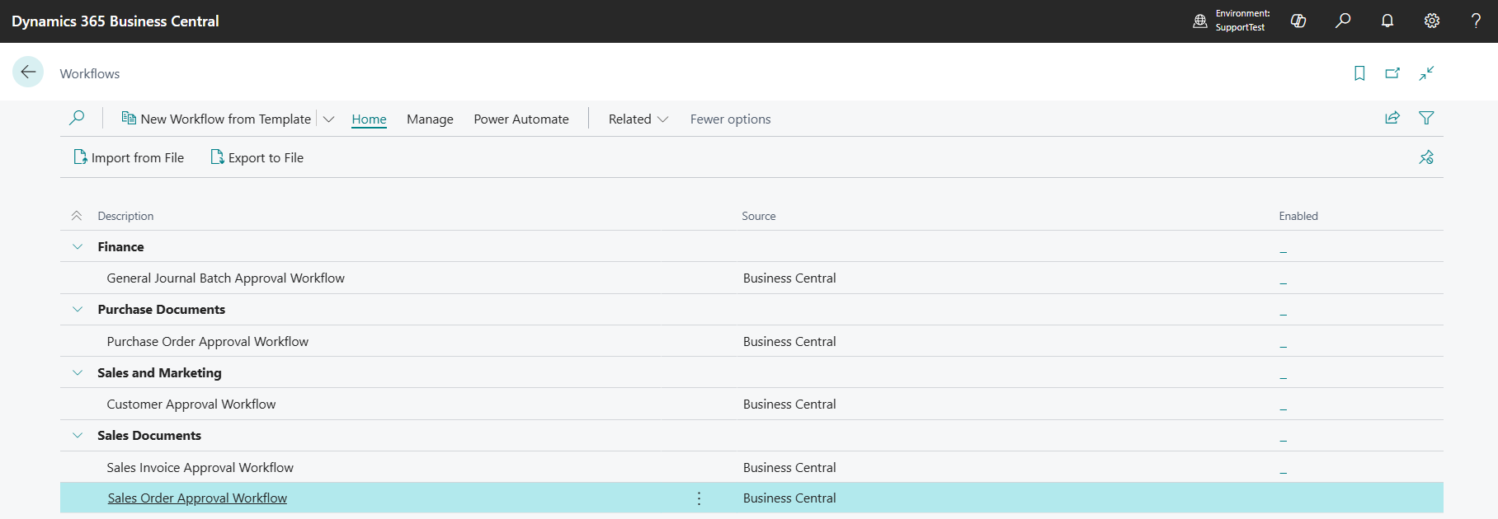Click the pin action bar icon
1498x519 pixels.
click(x=1426, y=157)
